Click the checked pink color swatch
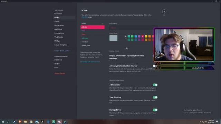 click(143, 37)
